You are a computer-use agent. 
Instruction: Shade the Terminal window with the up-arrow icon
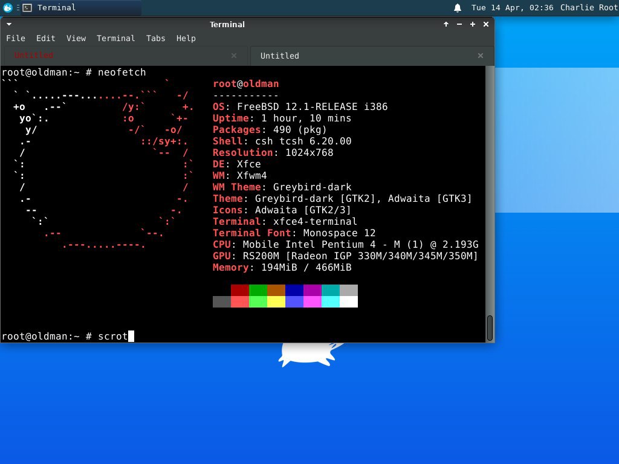(x=446, y=24)
